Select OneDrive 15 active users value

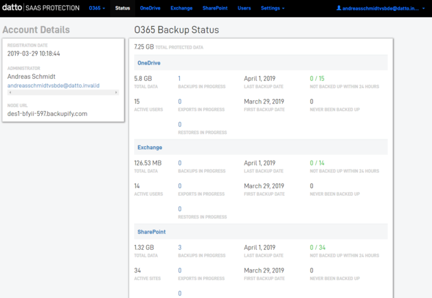[137, 102]
